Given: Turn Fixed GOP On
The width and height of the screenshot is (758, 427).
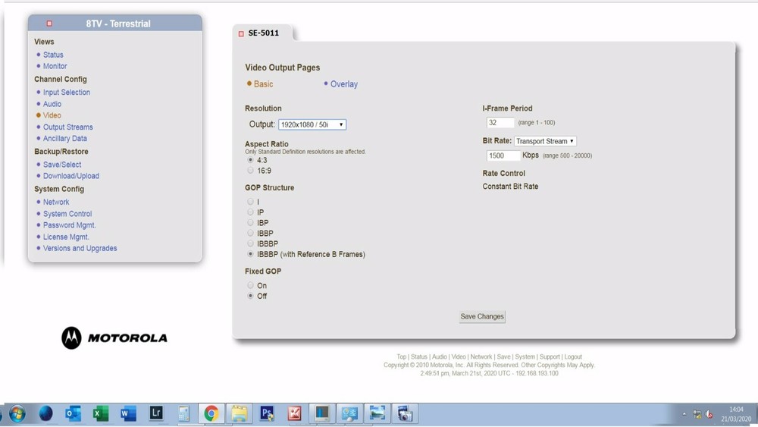Looking at the screenshot, I should (x=250, y=285).
